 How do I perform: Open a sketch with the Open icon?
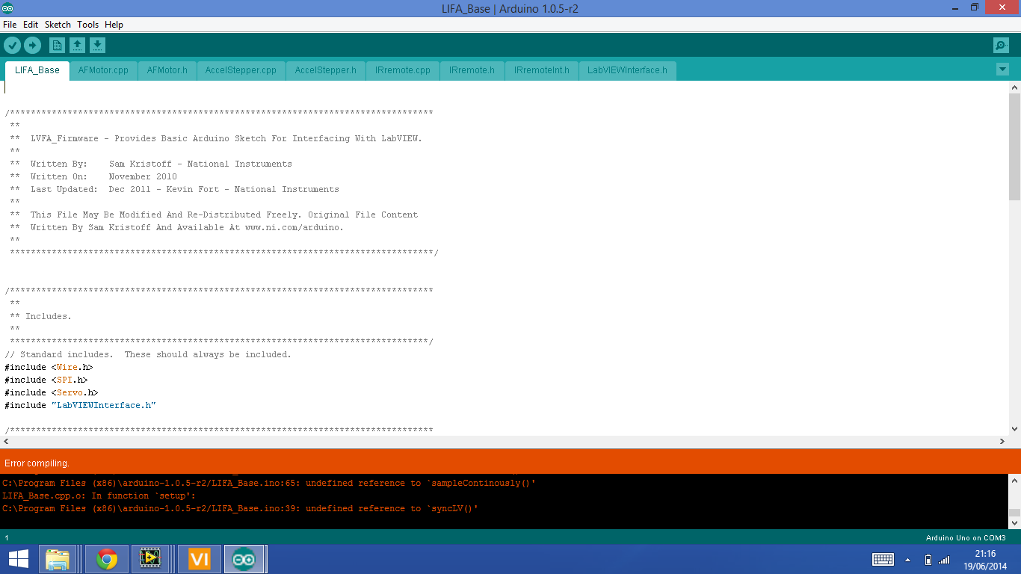click(x=77, y=46)
